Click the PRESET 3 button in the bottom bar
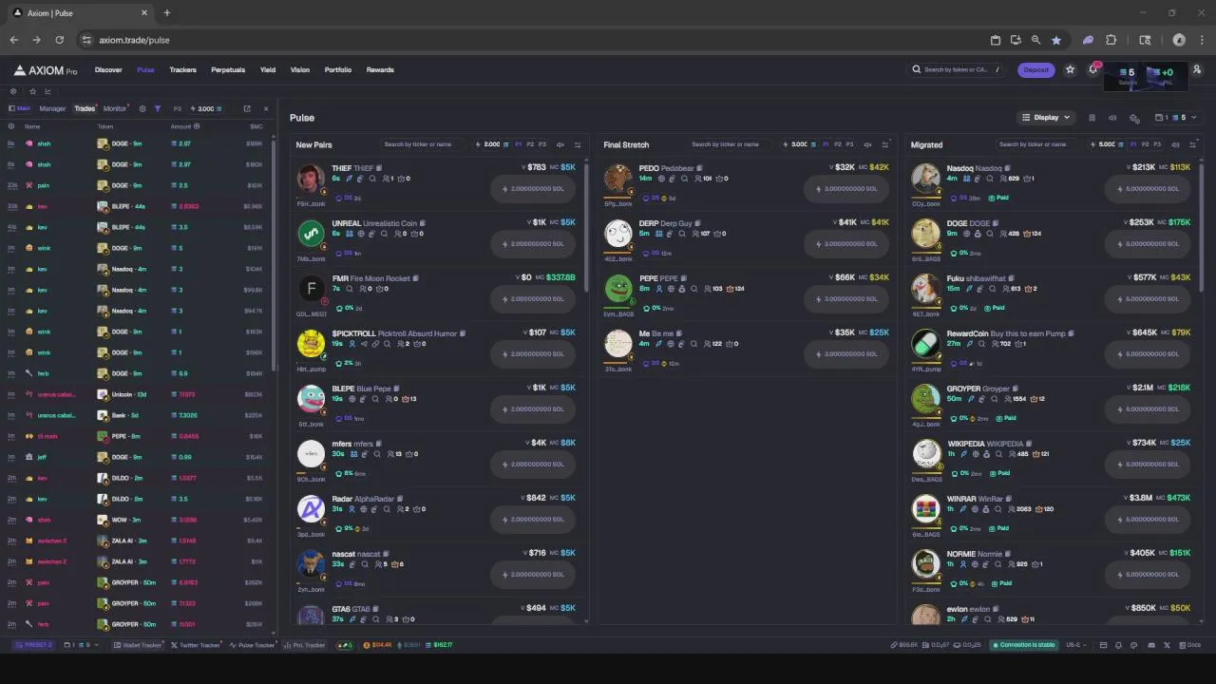Screen dimensions: 1216x684 point(35,645)
